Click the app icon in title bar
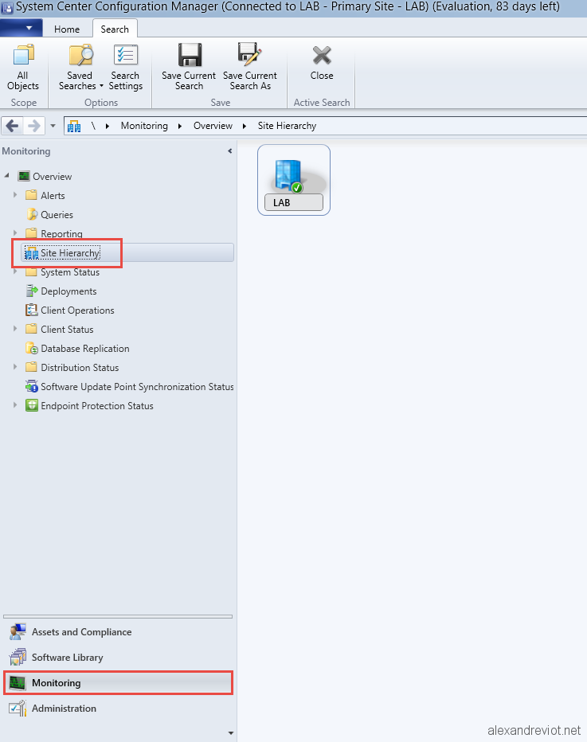 coord(7,8)
